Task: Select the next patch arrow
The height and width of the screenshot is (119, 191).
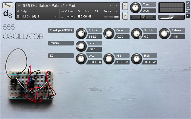Action: tap(116, 6)
